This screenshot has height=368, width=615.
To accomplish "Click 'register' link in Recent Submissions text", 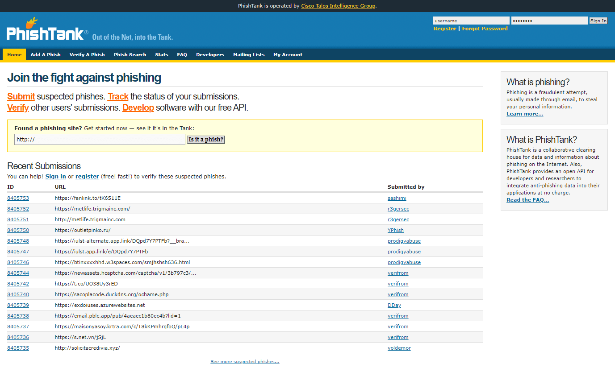I will click(87, 177).
